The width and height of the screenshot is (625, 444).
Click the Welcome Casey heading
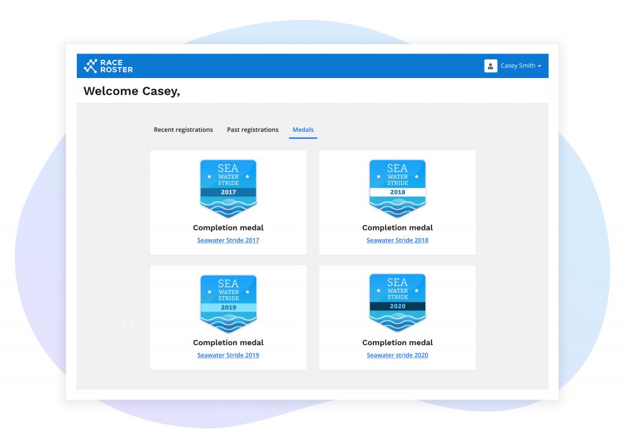[132, 91]
